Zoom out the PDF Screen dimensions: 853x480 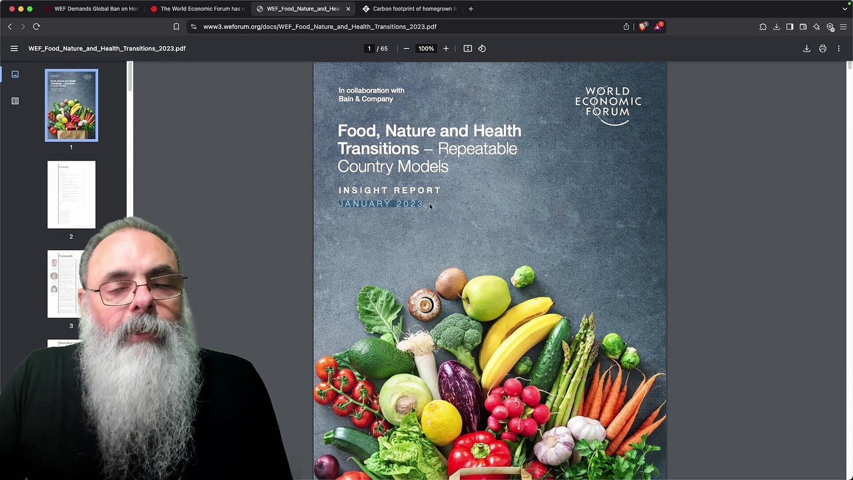pos(406,48)
